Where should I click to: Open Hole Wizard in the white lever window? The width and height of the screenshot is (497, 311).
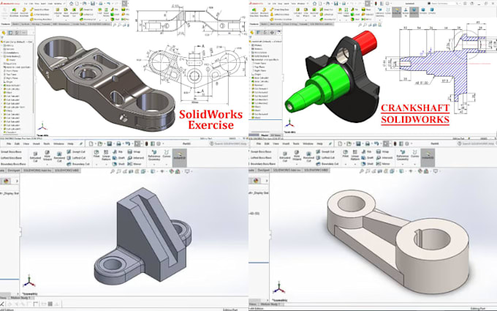pyautogui.click(x=297, y=155)
